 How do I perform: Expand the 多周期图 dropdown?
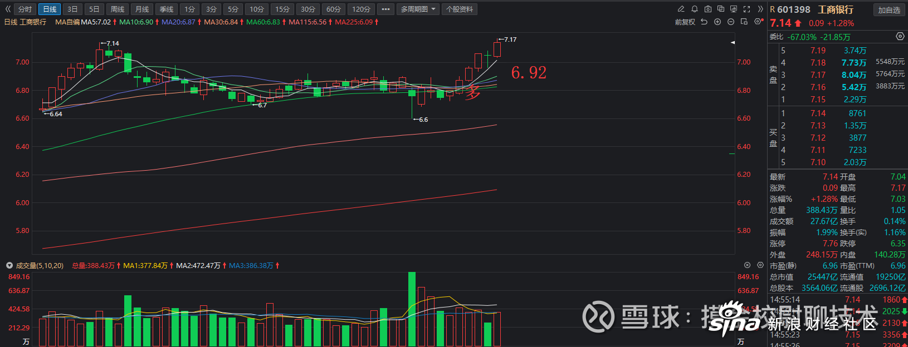tap(418, 9)
